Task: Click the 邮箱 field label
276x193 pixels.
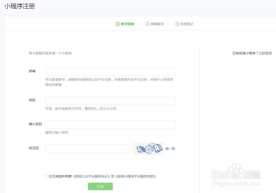Action: [32, 71]
